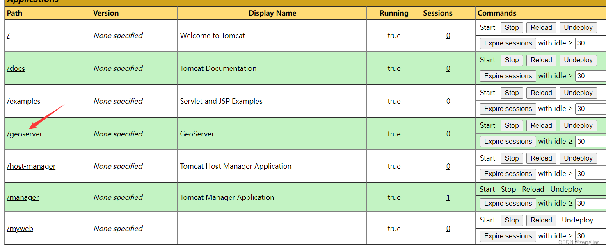Screen dimensions: 606x249
Task: Undeploy the Tomcat Documentation application
Action: 578,60
